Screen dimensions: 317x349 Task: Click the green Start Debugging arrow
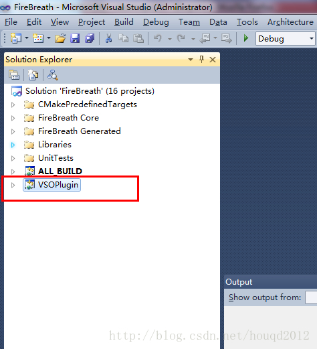coord(246,38)
